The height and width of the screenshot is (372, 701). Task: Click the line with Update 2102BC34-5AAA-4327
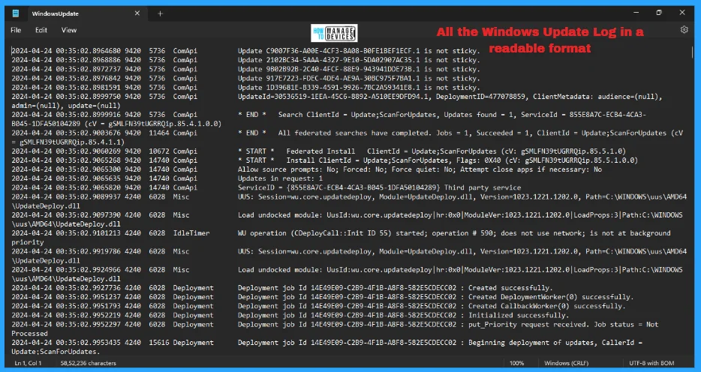point(245,60)
